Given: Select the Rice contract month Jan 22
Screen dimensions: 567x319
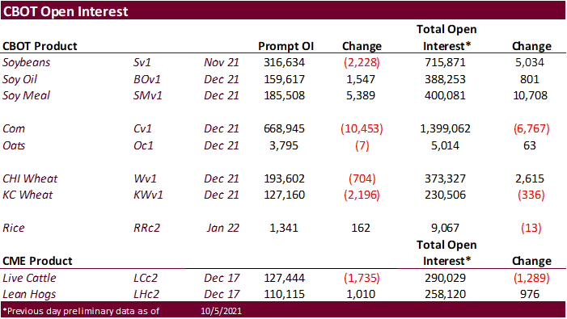Looking at the screenshot, I should click(222, 228).
